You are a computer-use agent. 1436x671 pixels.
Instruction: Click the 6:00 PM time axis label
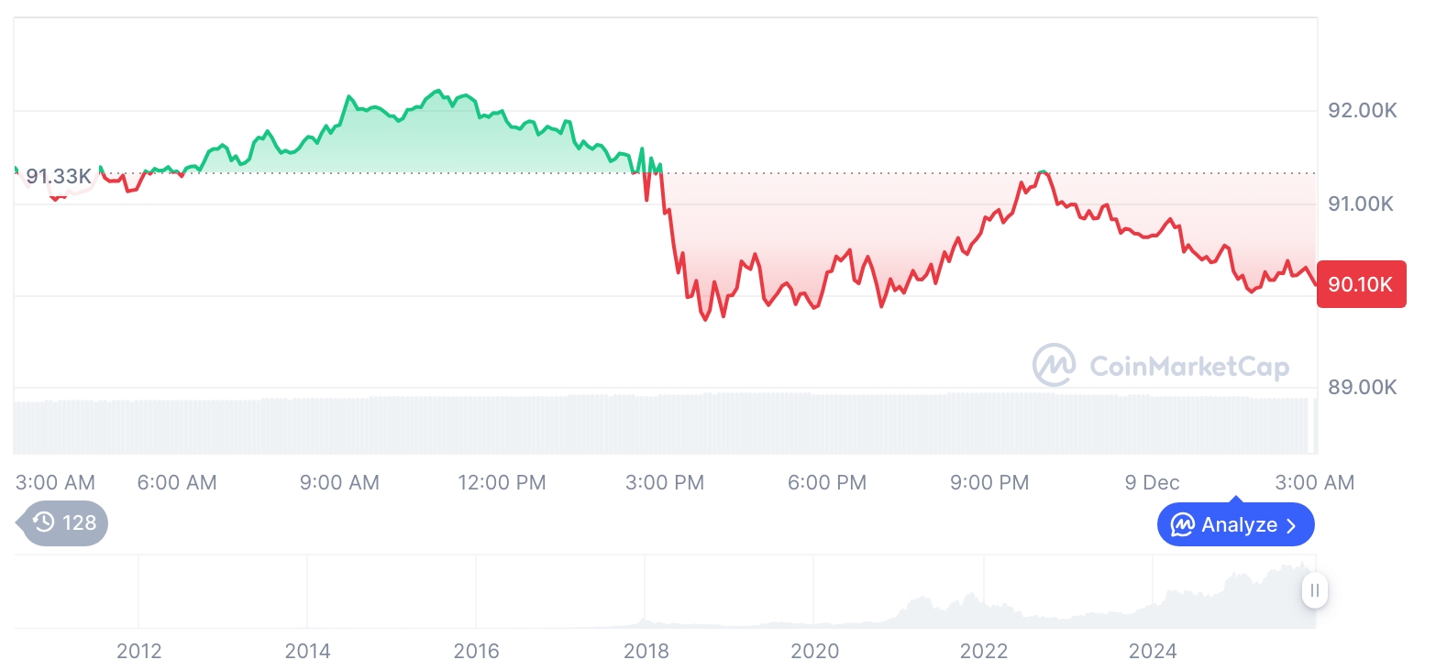(826, 482)
